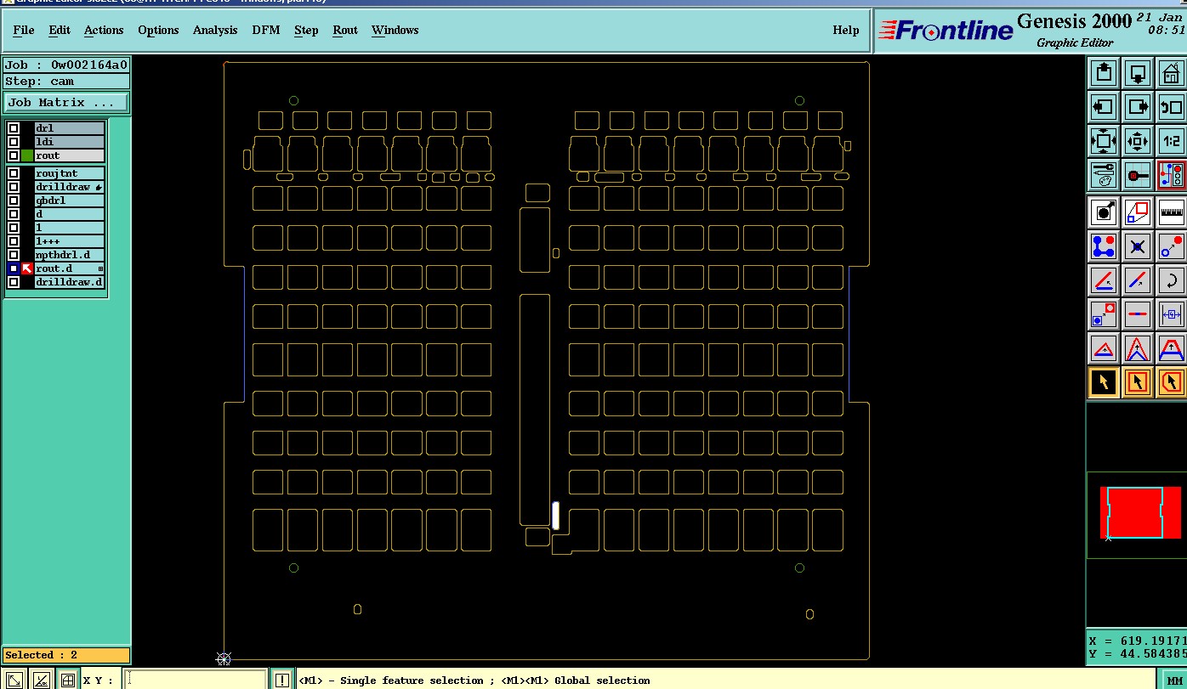
Task: Select the curved arrow rotate tool
Action: pos(1171,280)
